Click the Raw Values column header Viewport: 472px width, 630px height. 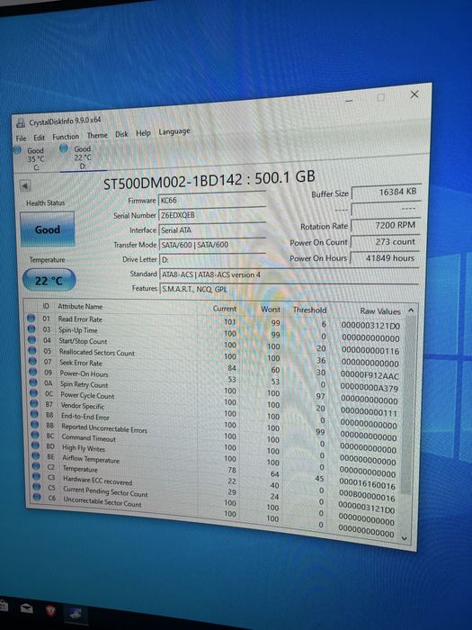(379, 311)
